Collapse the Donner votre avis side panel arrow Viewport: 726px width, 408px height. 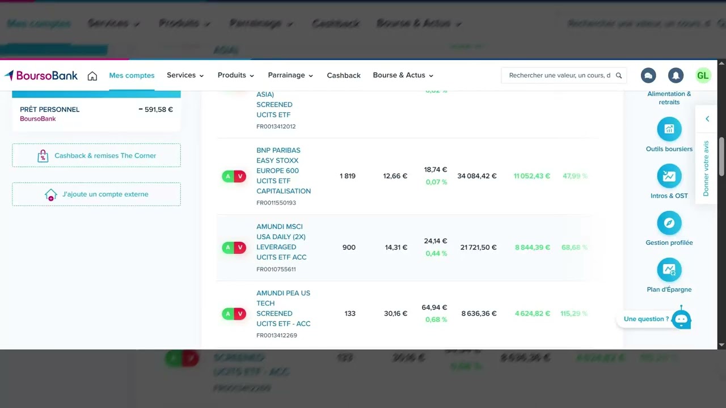tap(707, 119)
